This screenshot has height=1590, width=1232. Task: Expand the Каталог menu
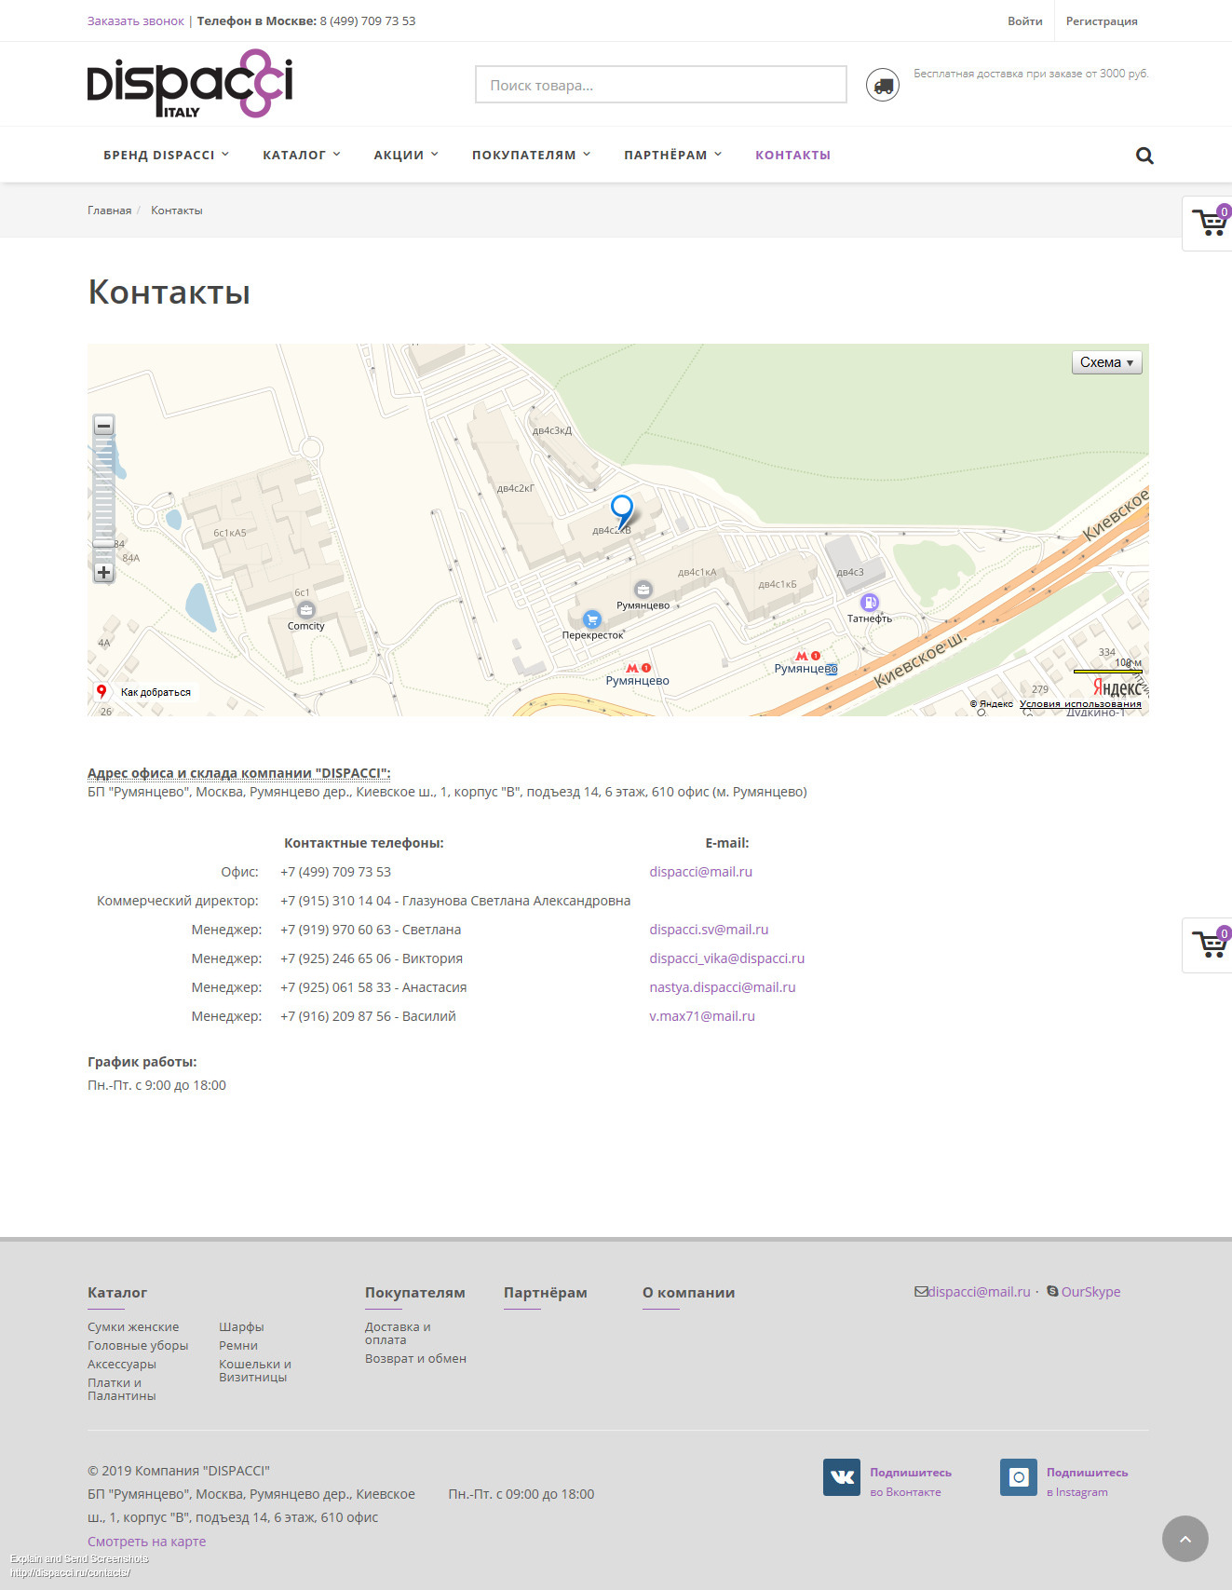(x=302, y=155)
